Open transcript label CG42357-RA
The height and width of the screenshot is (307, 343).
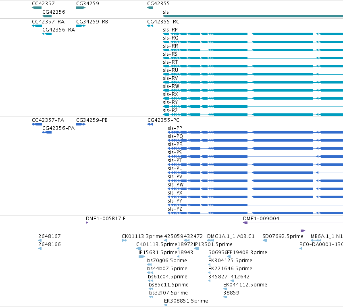(x=48, y=22)
